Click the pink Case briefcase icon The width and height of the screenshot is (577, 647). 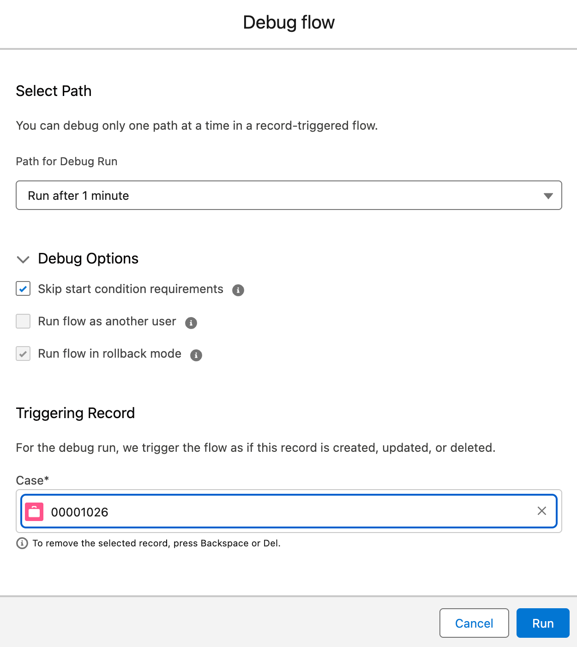pyautogui.click(x=34, y=512)
